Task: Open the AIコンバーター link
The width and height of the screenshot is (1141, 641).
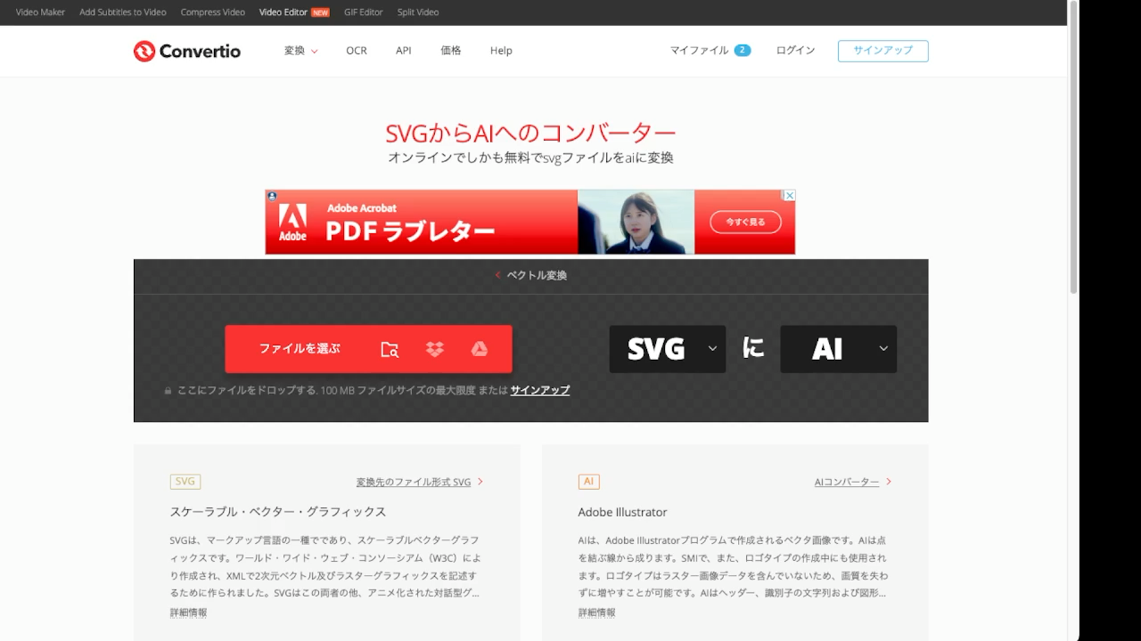Action: (846, 482)
